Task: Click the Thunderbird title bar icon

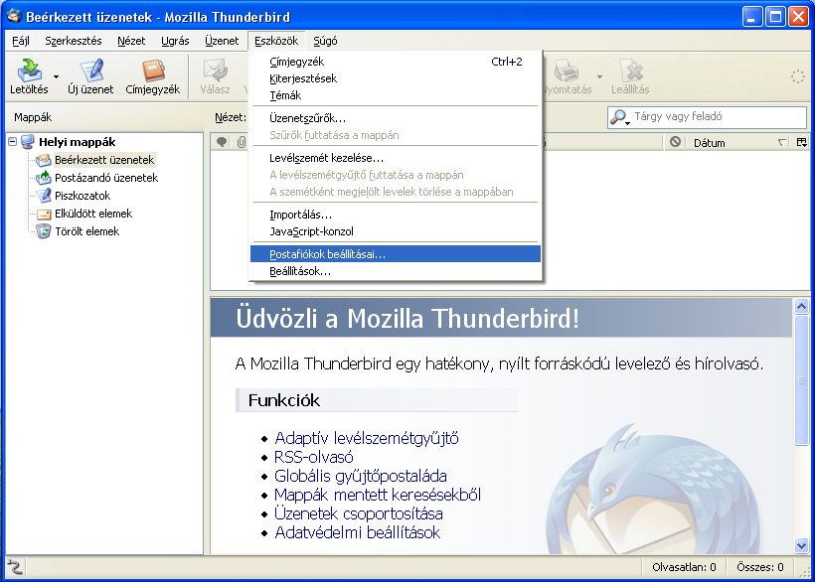Action: click(x=14, y=16)
